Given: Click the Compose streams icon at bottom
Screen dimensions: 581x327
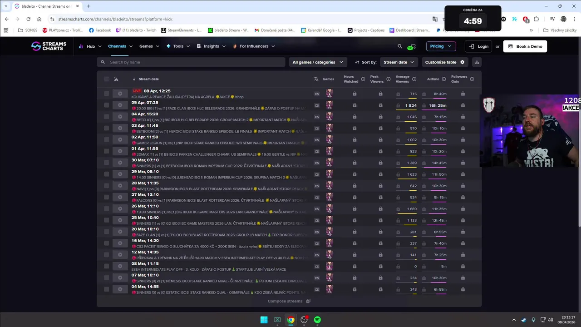Looking at the screenshot, I should 308,301.
